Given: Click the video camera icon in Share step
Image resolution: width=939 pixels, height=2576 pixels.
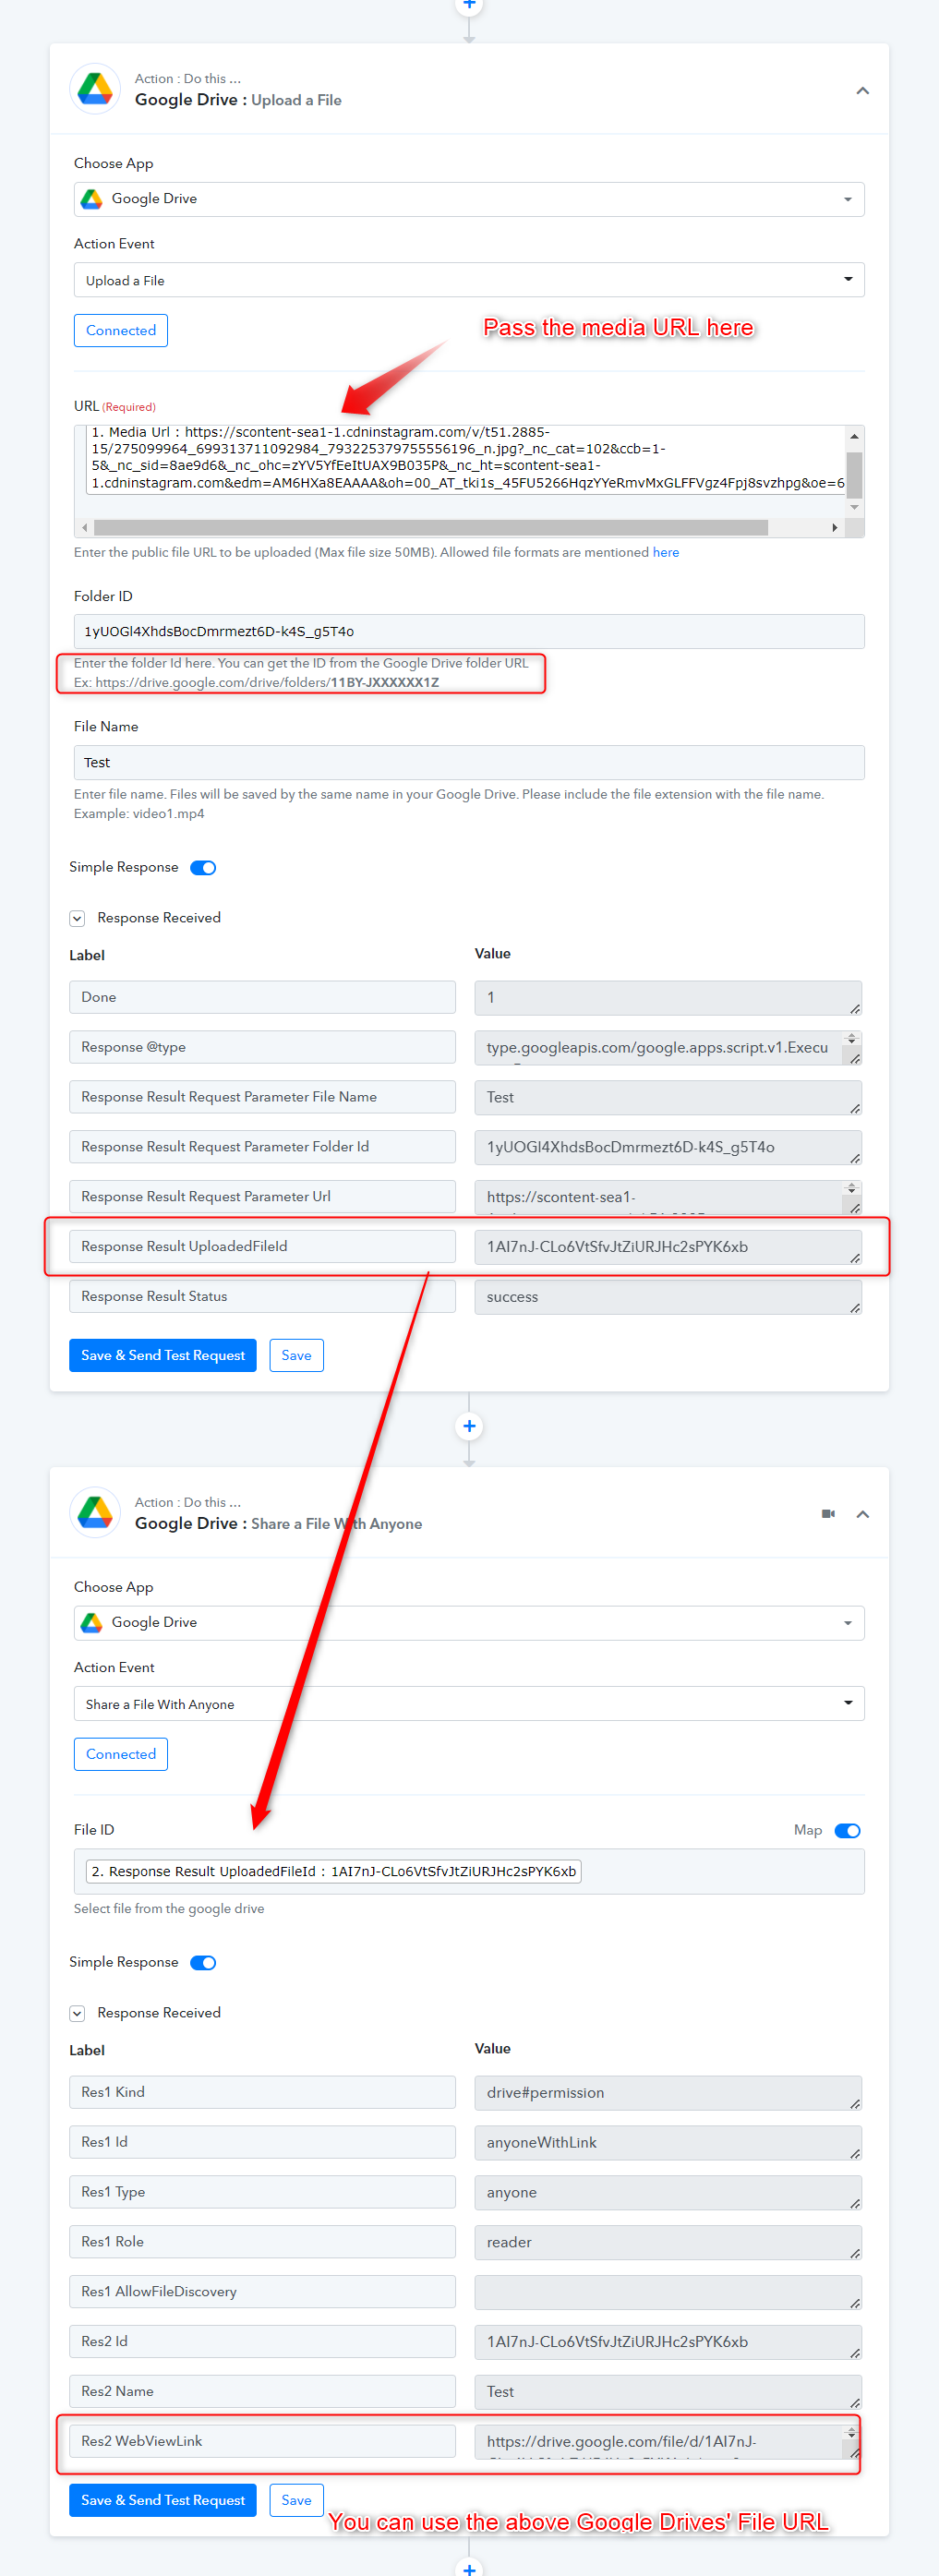Looking at the screenshot, I should pyautogui.click(x=828, y=1513).
